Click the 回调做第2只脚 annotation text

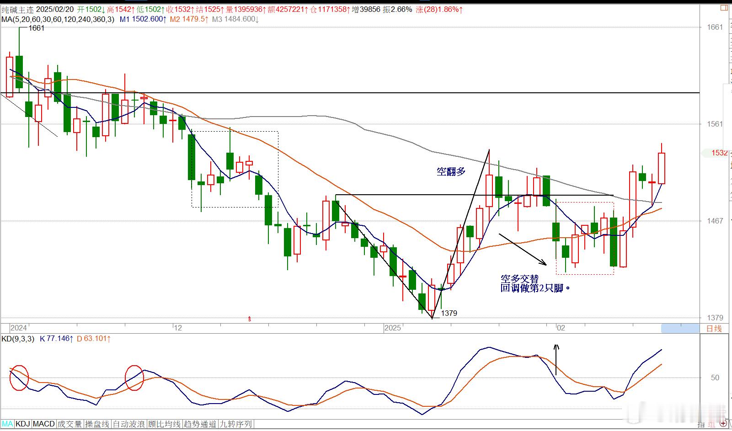pos(535,288)
